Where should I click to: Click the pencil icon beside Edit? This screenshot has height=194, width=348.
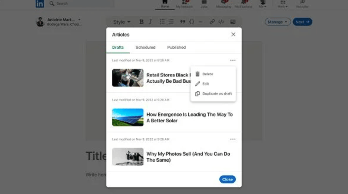tap(198, 84)
